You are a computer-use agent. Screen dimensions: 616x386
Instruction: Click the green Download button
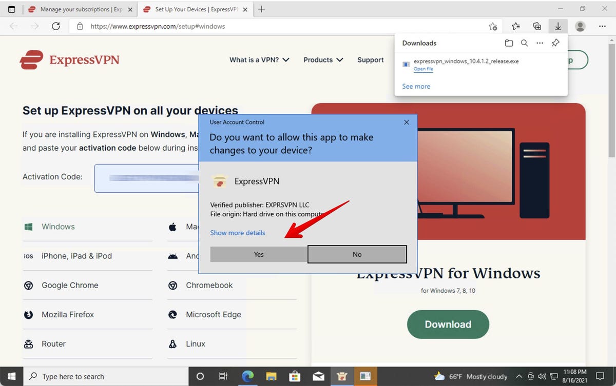448,324
